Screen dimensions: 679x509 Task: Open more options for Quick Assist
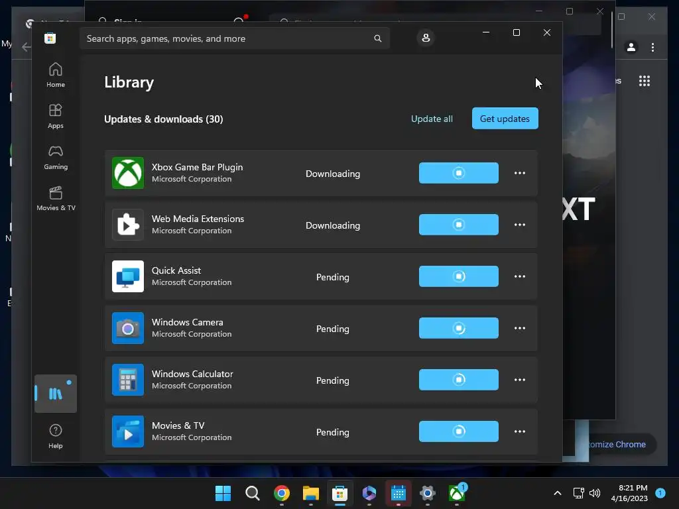[x=520, y=276]
